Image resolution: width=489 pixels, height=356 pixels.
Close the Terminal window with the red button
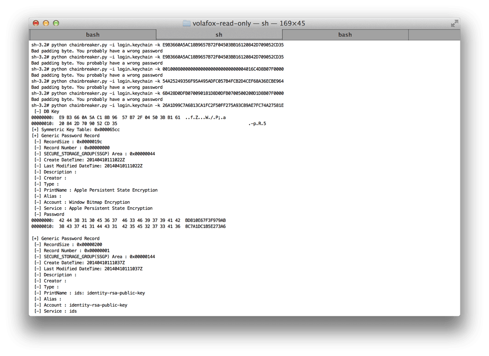pos(36,23)
